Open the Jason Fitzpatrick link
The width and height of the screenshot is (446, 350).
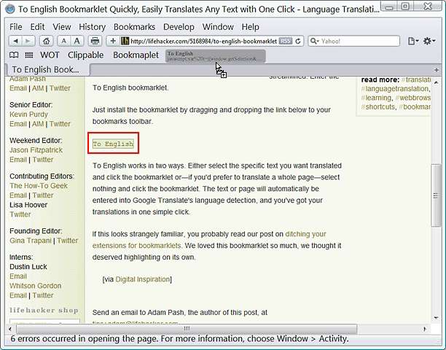[x=36, y=150]
